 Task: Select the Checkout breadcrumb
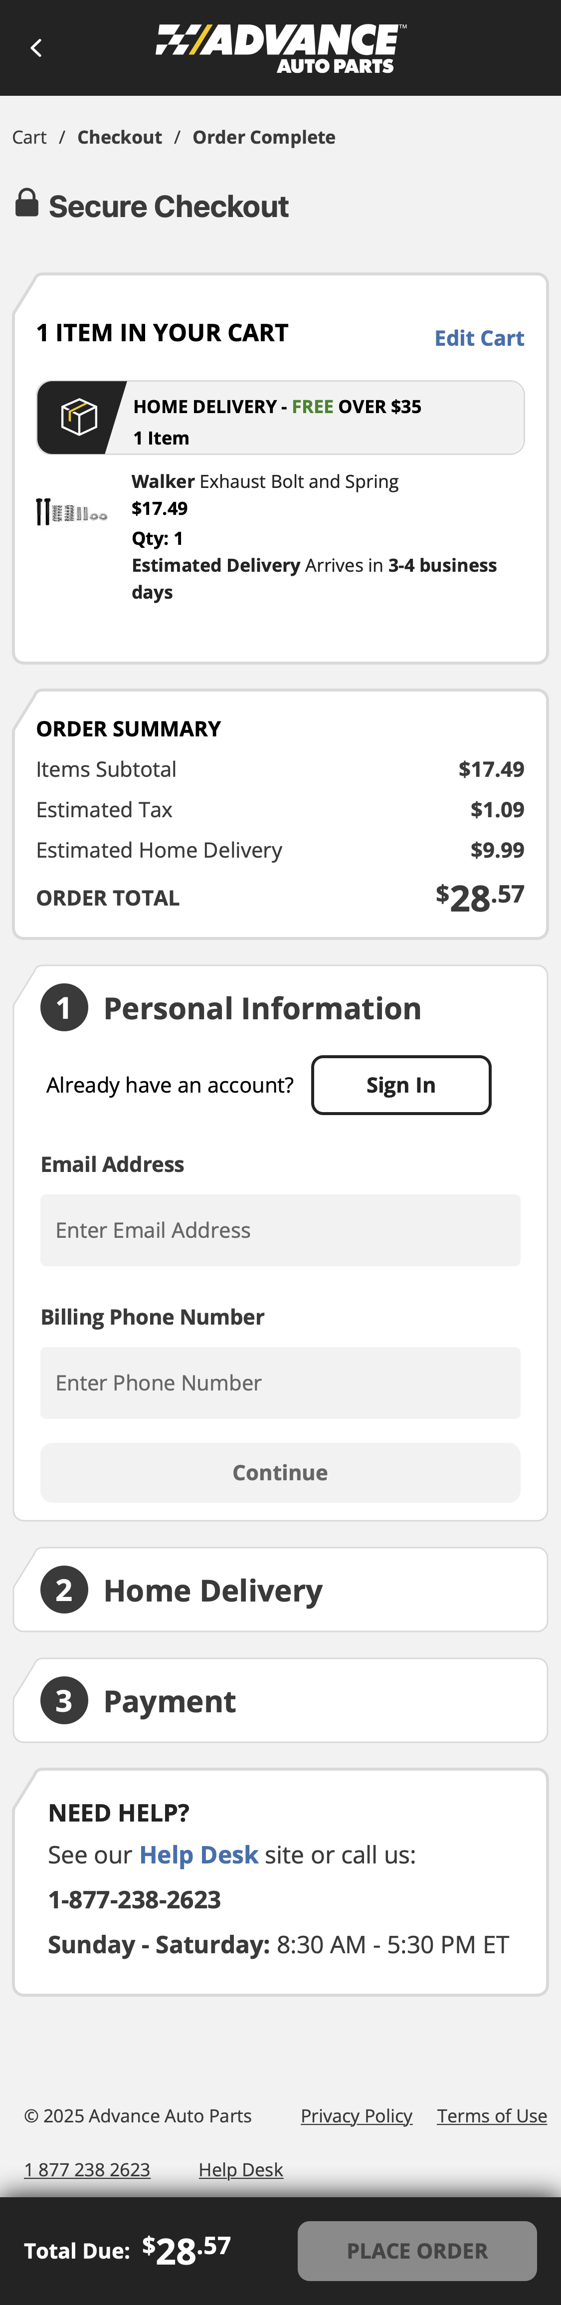(x=120, y=137)
